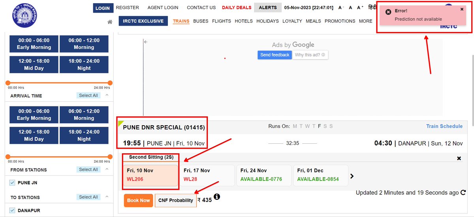Open the LOYALTY menu item
This screenshot has width=474, height=217.
coord(292,21)
